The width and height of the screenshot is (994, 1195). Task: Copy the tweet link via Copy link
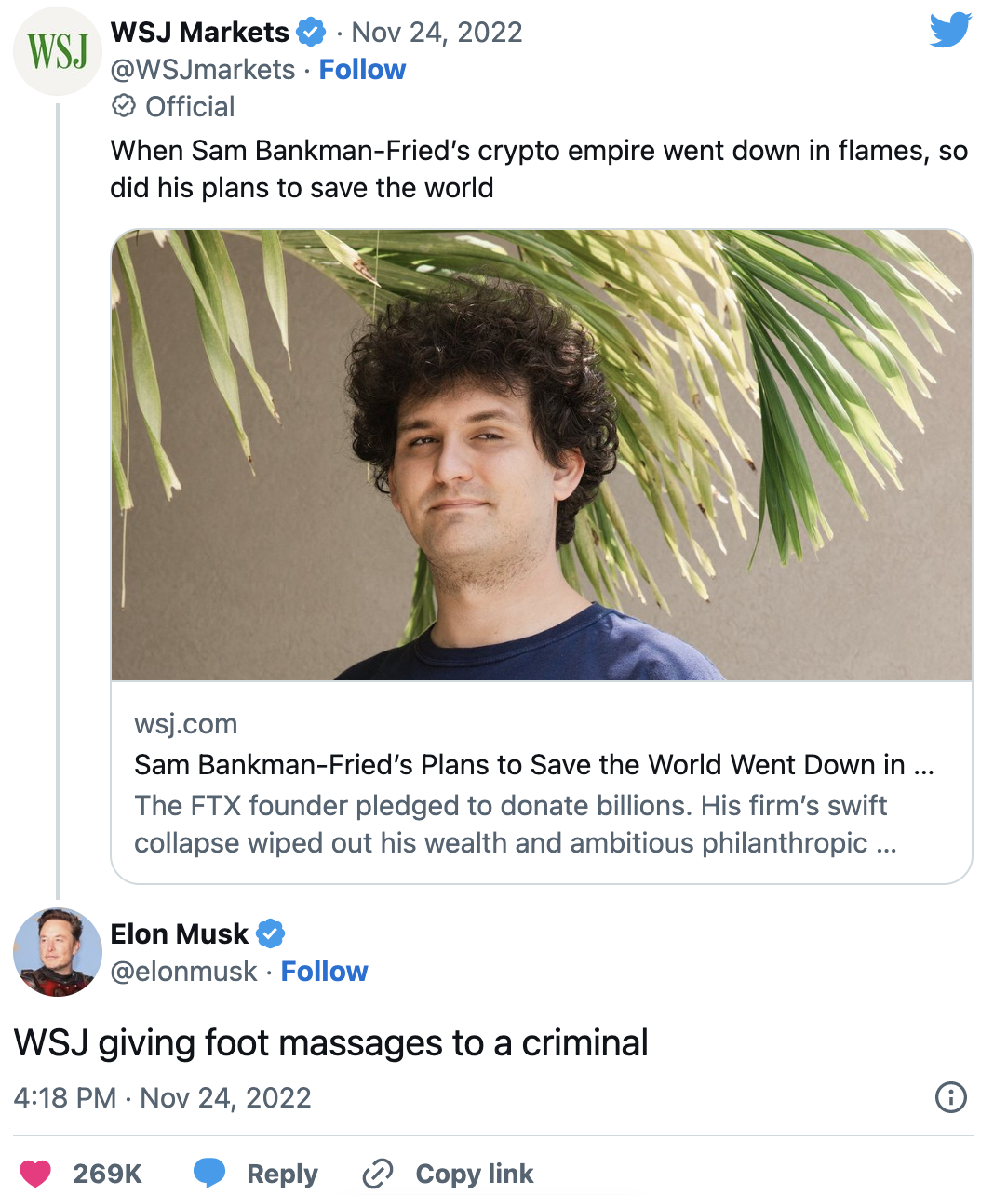pyautogui.click(x=448, y=1174)
